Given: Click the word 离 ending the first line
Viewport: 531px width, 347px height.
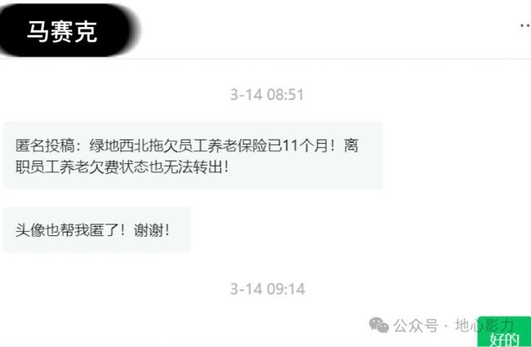Looking at the screenshot, I should pyautogui.click(x=351, y=145).
